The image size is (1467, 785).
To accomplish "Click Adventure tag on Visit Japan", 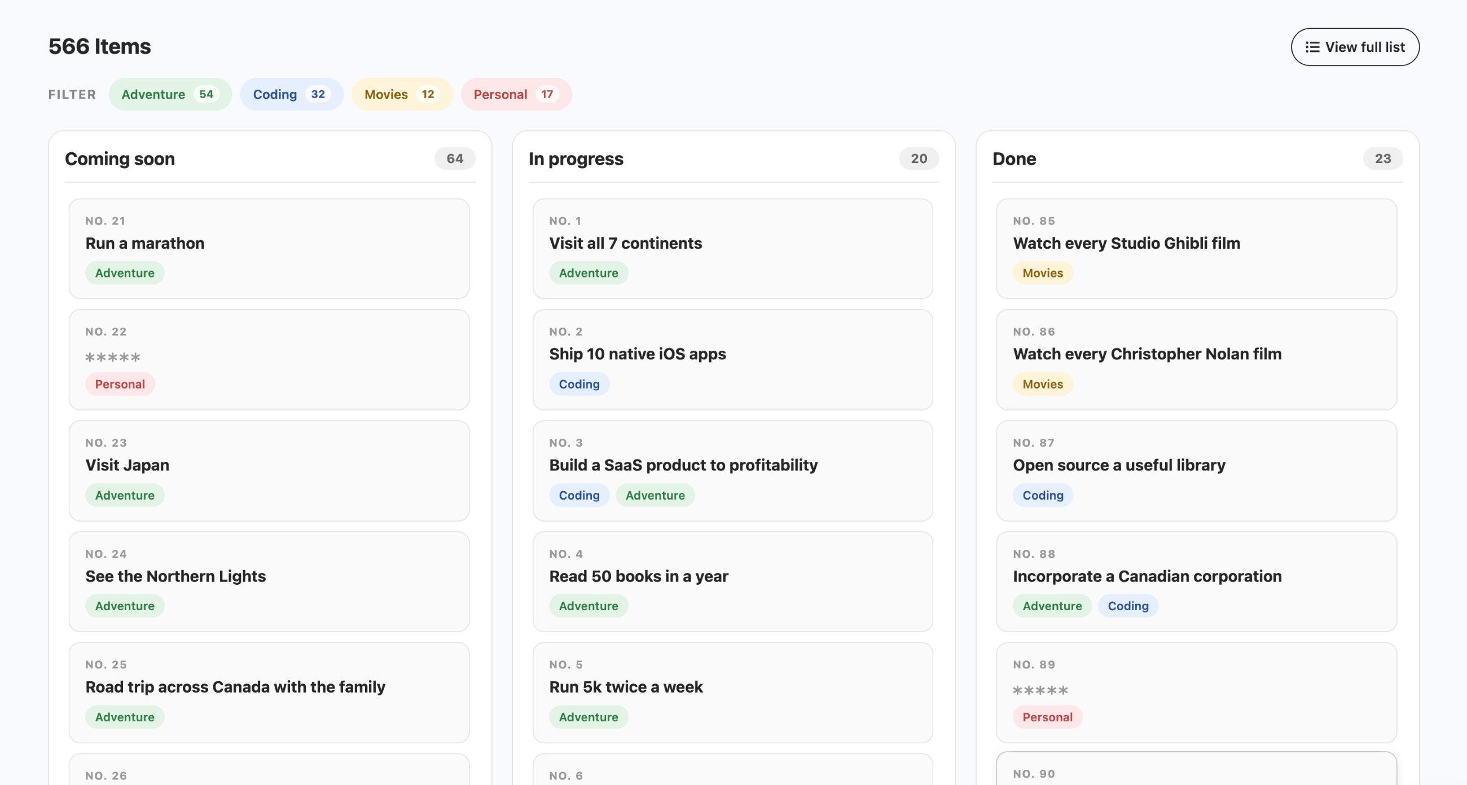I will (125, 495).
